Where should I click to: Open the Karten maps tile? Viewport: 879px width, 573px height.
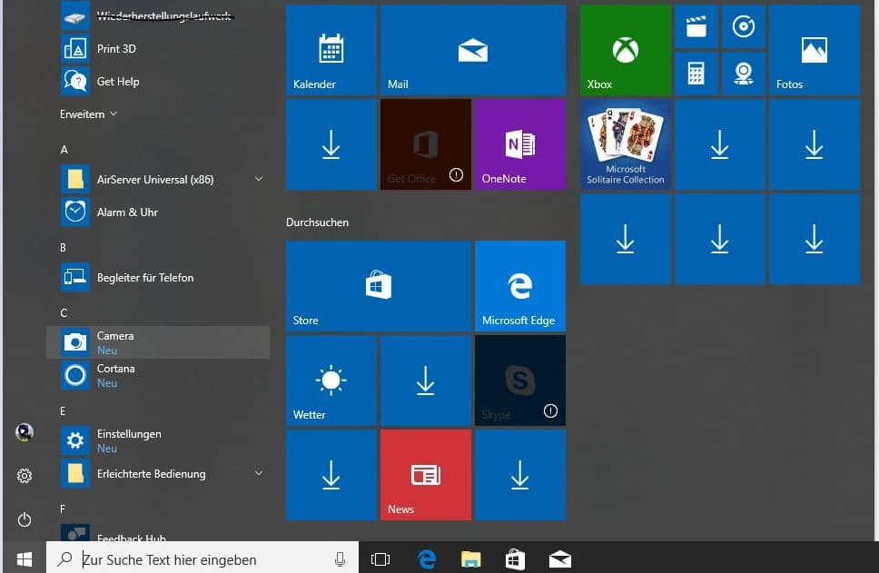click(x=744, y=73)
